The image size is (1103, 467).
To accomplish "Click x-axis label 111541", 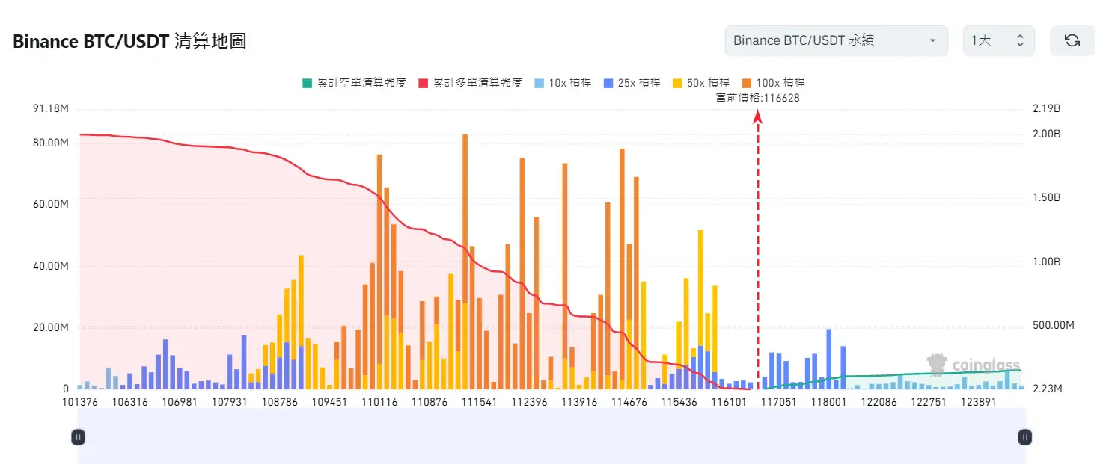I will (479, 402).
